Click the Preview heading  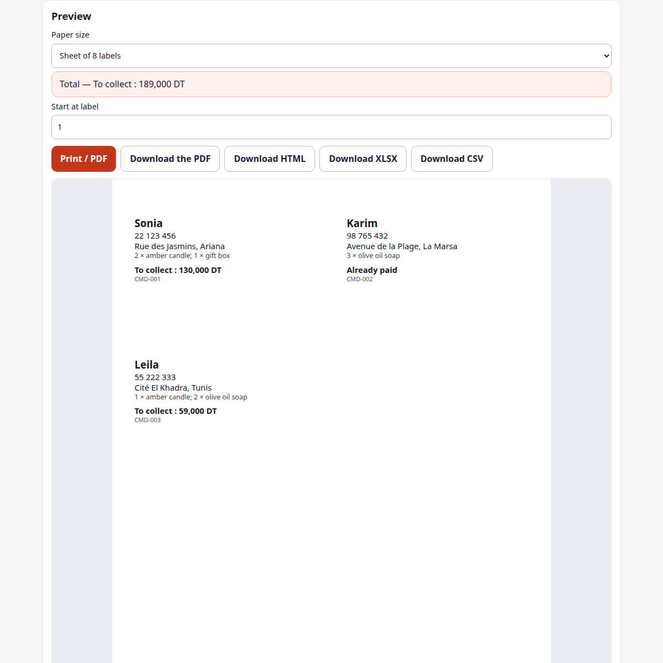[x=71, y=17]
